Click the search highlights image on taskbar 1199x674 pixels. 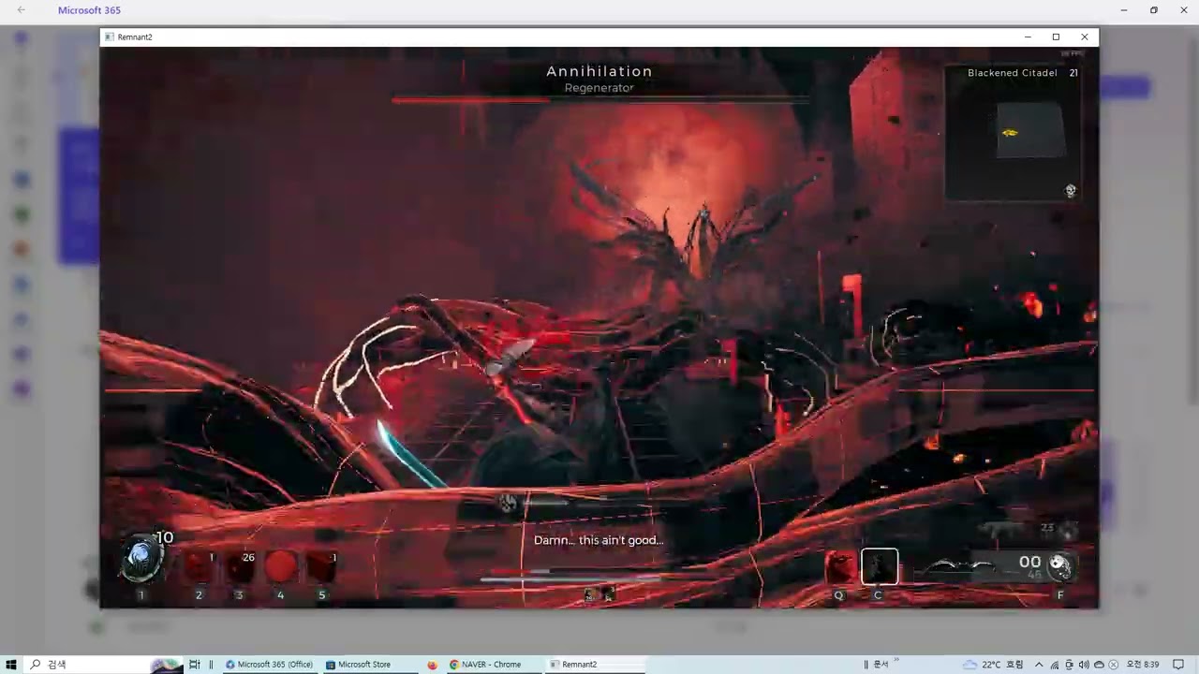tap(166, 665)
